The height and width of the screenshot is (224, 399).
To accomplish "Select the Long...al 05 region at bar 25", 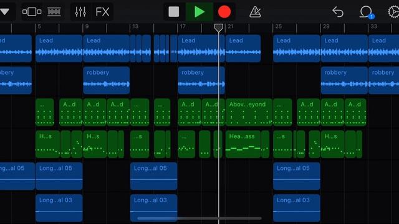I will pyautogui.click(x=297, y=176).
